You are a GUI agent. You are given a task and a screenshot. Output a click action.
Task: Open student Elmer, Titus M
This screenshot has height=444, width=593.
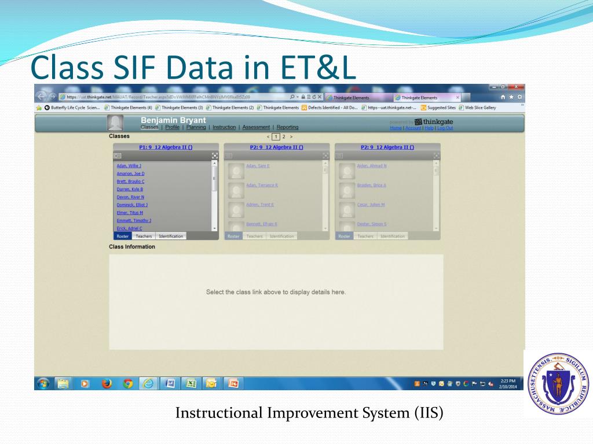tap(130, 213)
